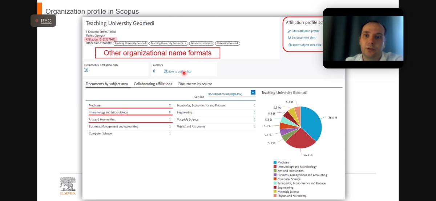Click the export icon beside Export subject area data
Image resolution: width=436 pixels, height=201 pixels.
coord(289,45)
